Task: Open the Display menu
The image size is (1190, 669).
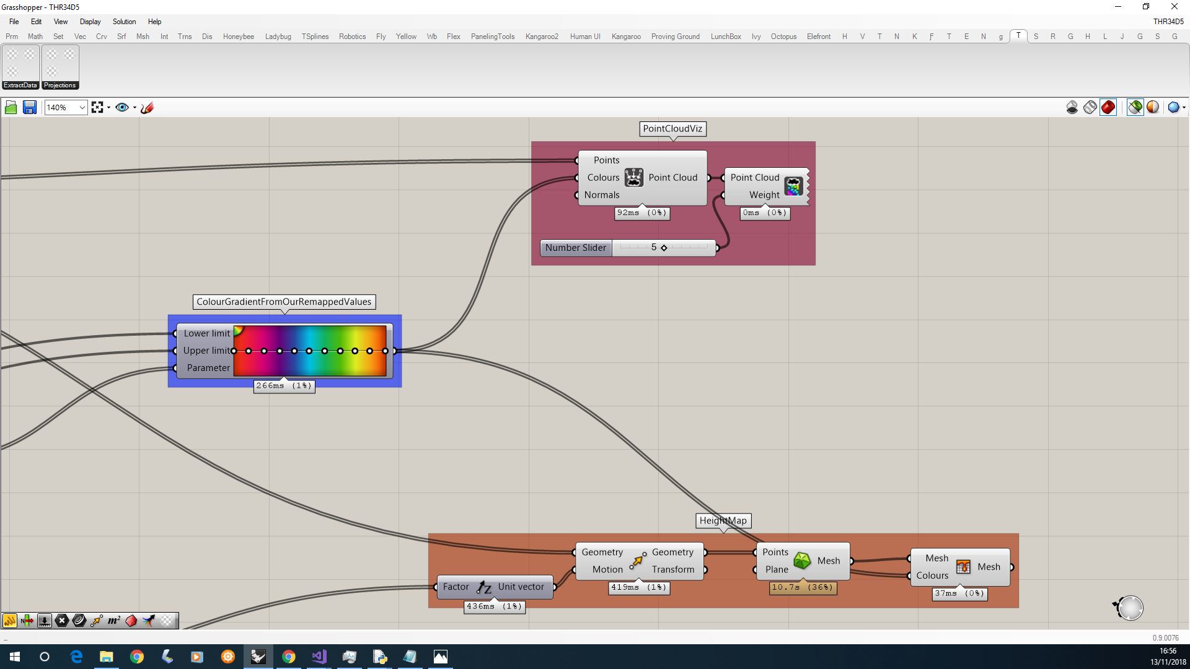Action: coord(90,21)
